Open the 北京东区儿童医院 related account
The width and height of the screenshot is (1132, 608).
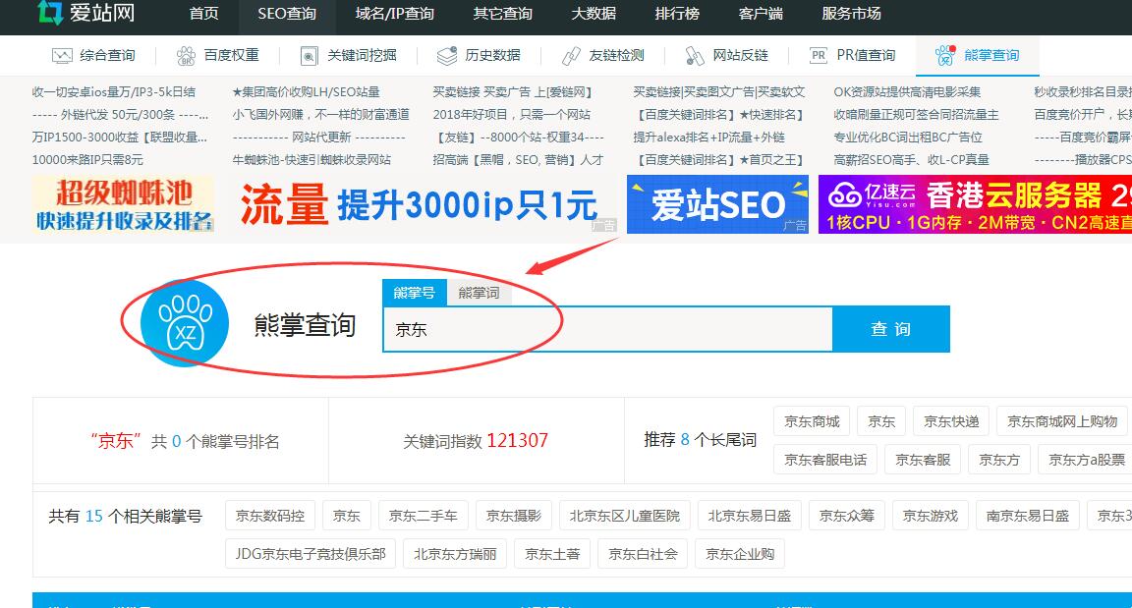[x=625, y=516]
